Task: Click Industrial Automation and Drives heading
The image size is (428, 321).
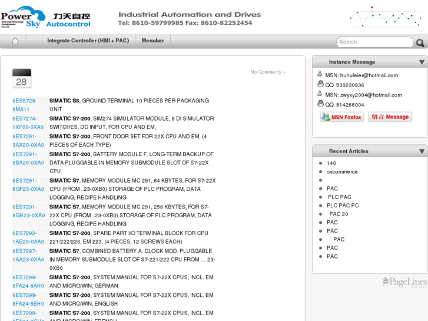Action: point(190,15)
